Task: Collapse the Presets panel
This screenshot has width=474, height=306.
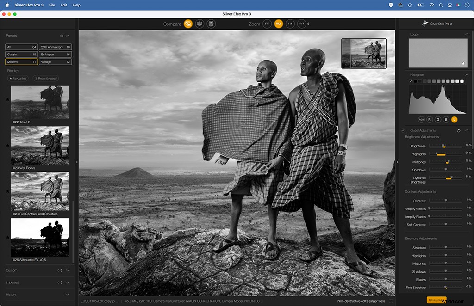Action: pos(67,36)
